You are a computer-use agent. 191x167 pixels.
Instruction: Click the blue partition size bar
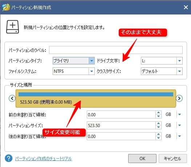tap(96, 94)
